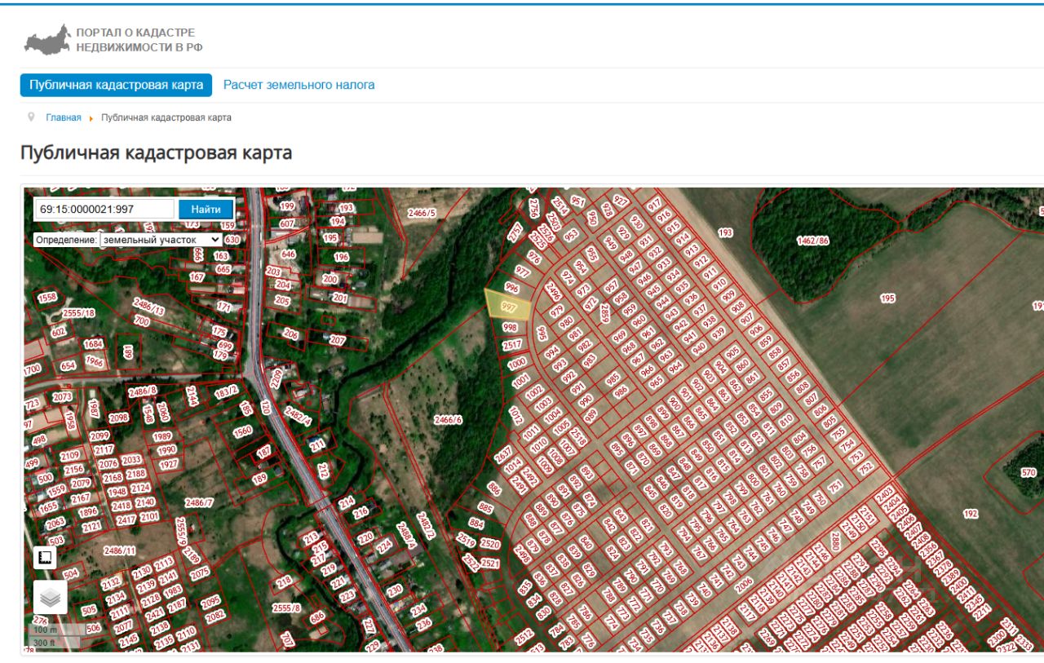Screen dimensions: 1044x663
Task: Select highlighted yellow parcel 997
Action: pyautogui.click(x=507, y=305)
